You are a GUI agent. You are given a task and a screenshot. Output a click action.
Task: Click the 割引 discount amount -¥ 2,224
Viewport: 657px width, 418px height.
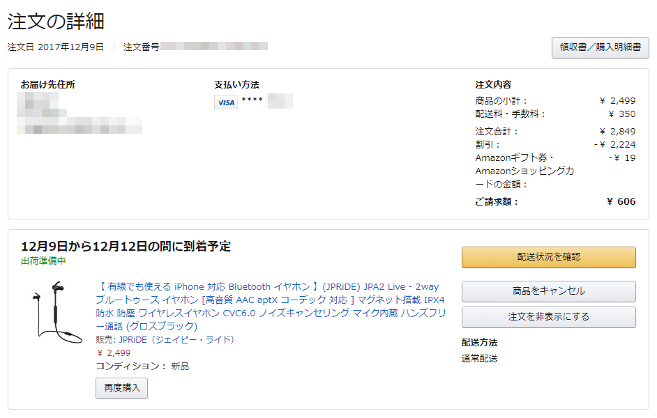click(x=614, y=145)
